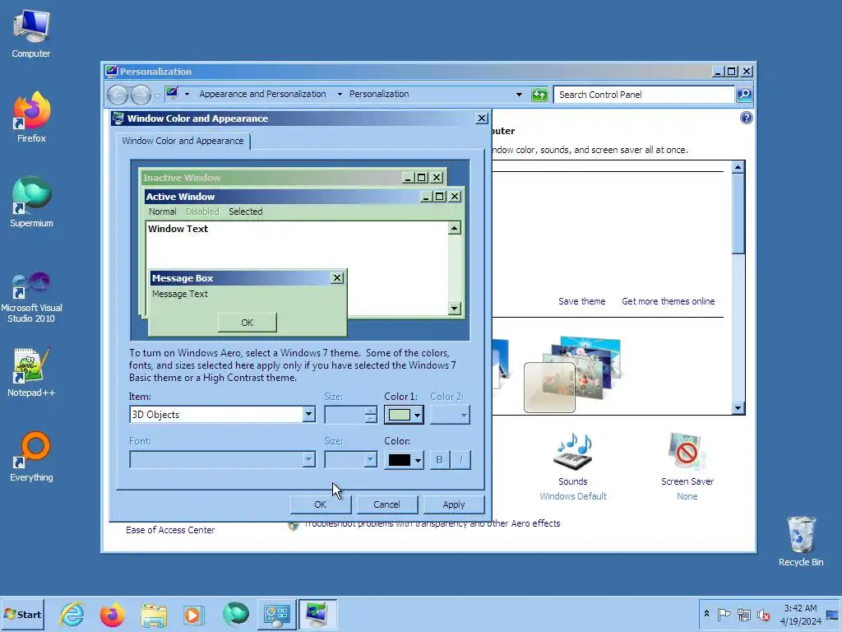Select Microsoft Visual Studio 2010 shortcut

coord(31,296)
